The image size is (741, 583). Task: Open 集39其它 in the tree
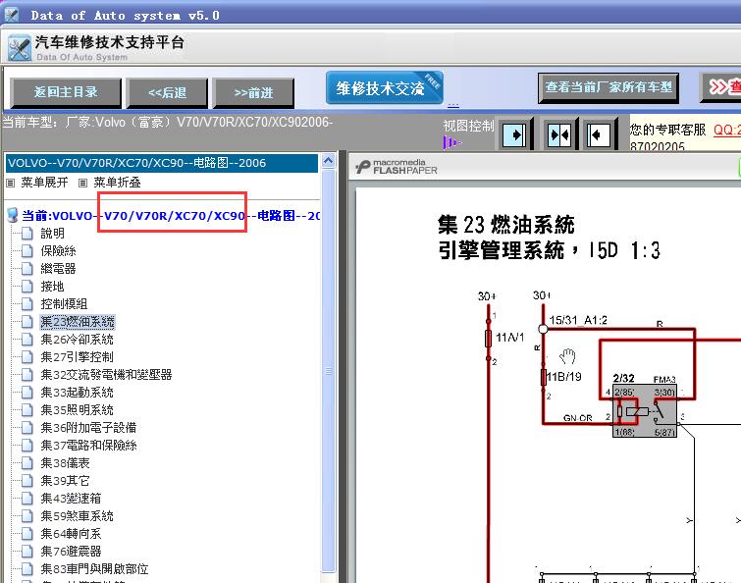[65, 481]
